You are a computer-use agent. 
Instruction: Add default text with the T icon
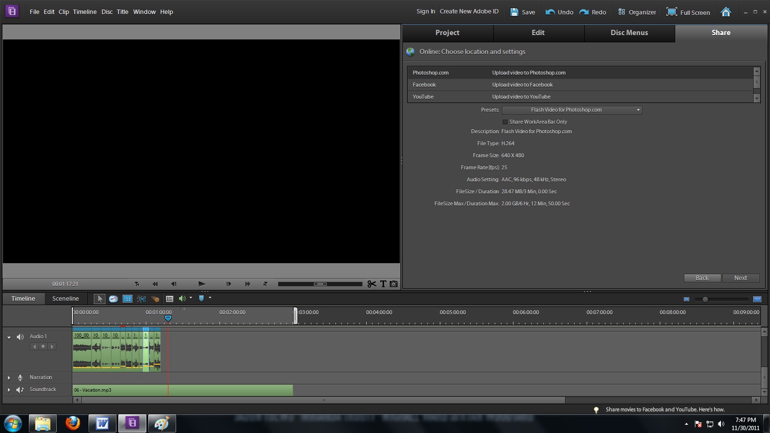click(383, 284)
